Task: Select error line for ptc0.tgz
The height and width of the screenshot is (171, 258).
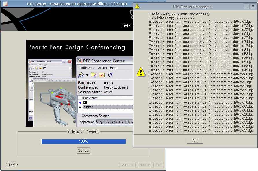Action: (x=200, y=34)
